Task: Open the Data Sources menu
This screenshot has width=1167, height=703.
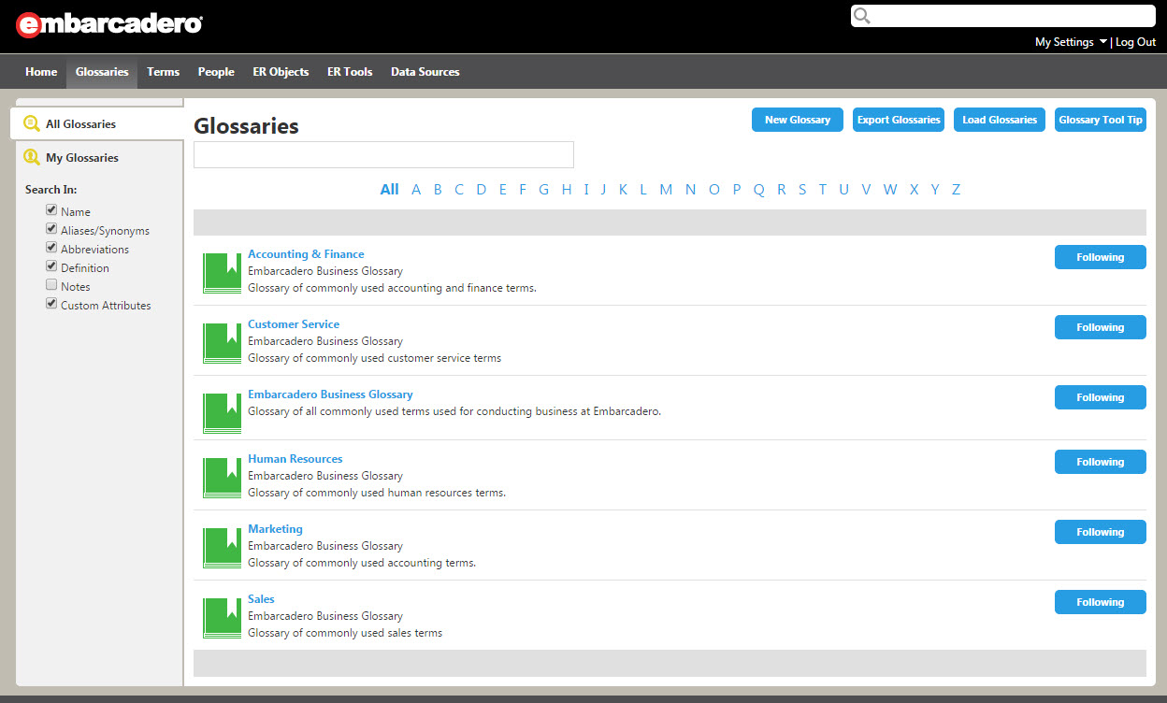Action: point(425,72)
